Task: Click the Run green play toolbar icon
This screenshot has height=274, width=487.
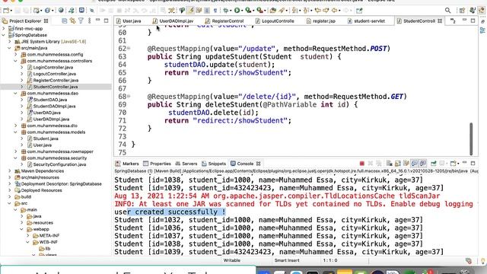Action: pos(237,11)
